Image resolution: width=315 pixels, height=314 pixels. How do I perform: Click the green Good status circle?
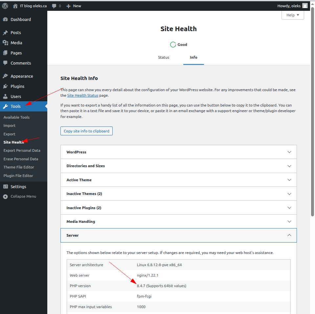173,45
